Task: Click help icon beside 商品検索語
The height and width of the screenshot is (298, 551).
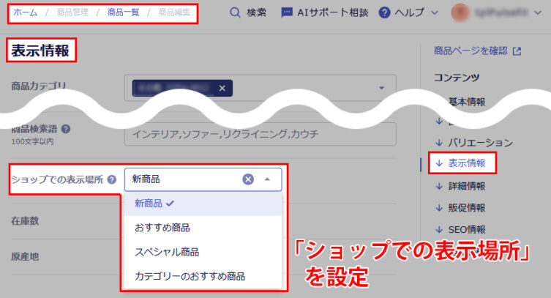Action: tap(66, 128)
